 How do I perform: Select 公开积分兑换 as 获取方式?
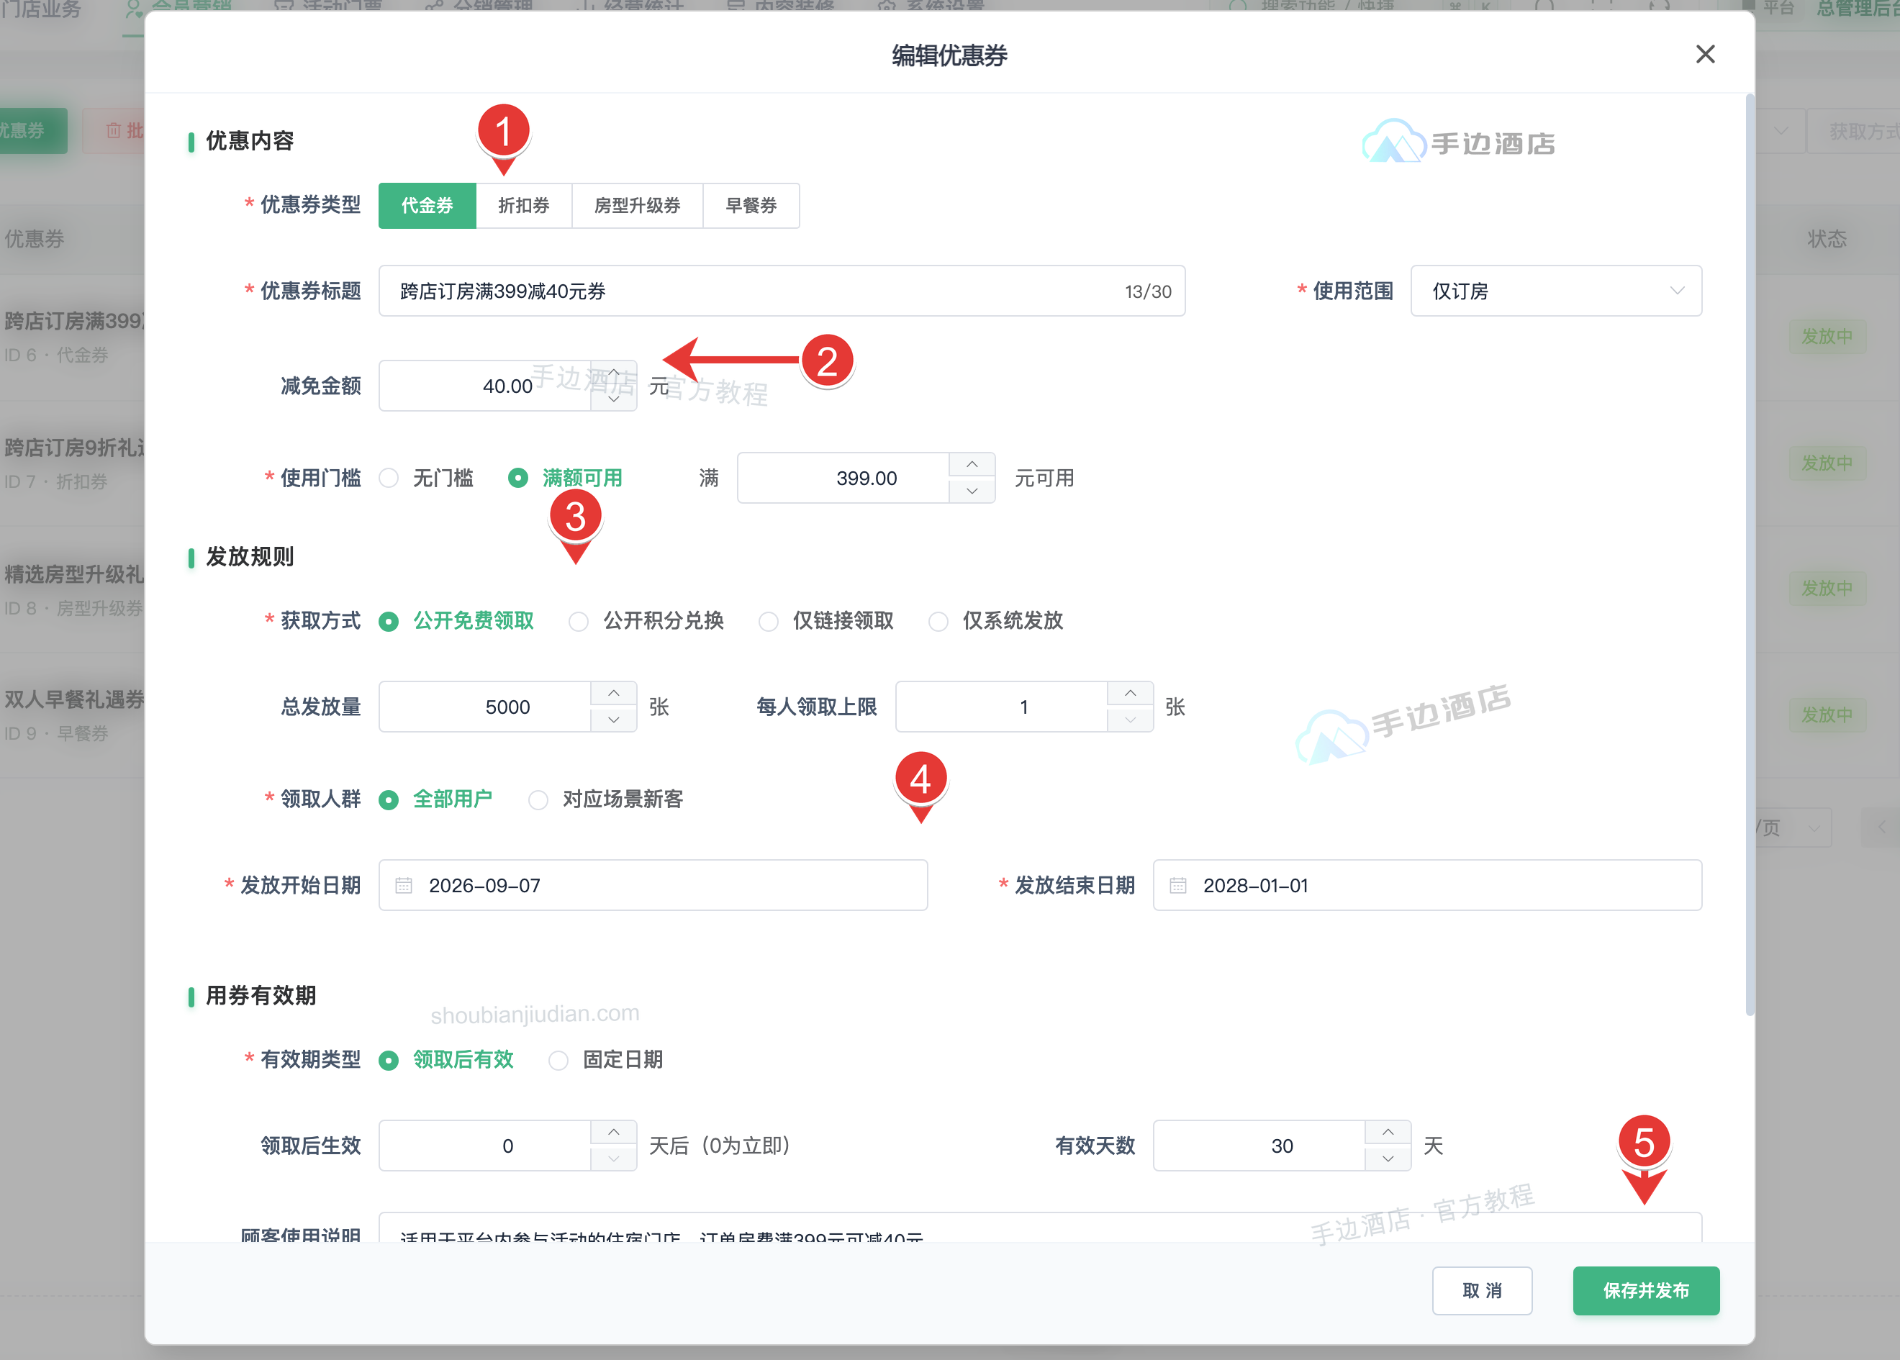point(646,620)
